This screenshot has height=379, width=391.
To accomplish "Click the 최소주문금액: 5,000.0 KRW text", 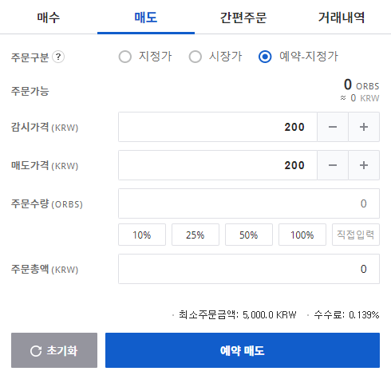I will [238, 315].
